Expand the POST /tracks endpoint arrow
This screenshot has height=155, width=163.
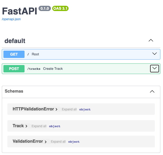click(x=155, y=68)
